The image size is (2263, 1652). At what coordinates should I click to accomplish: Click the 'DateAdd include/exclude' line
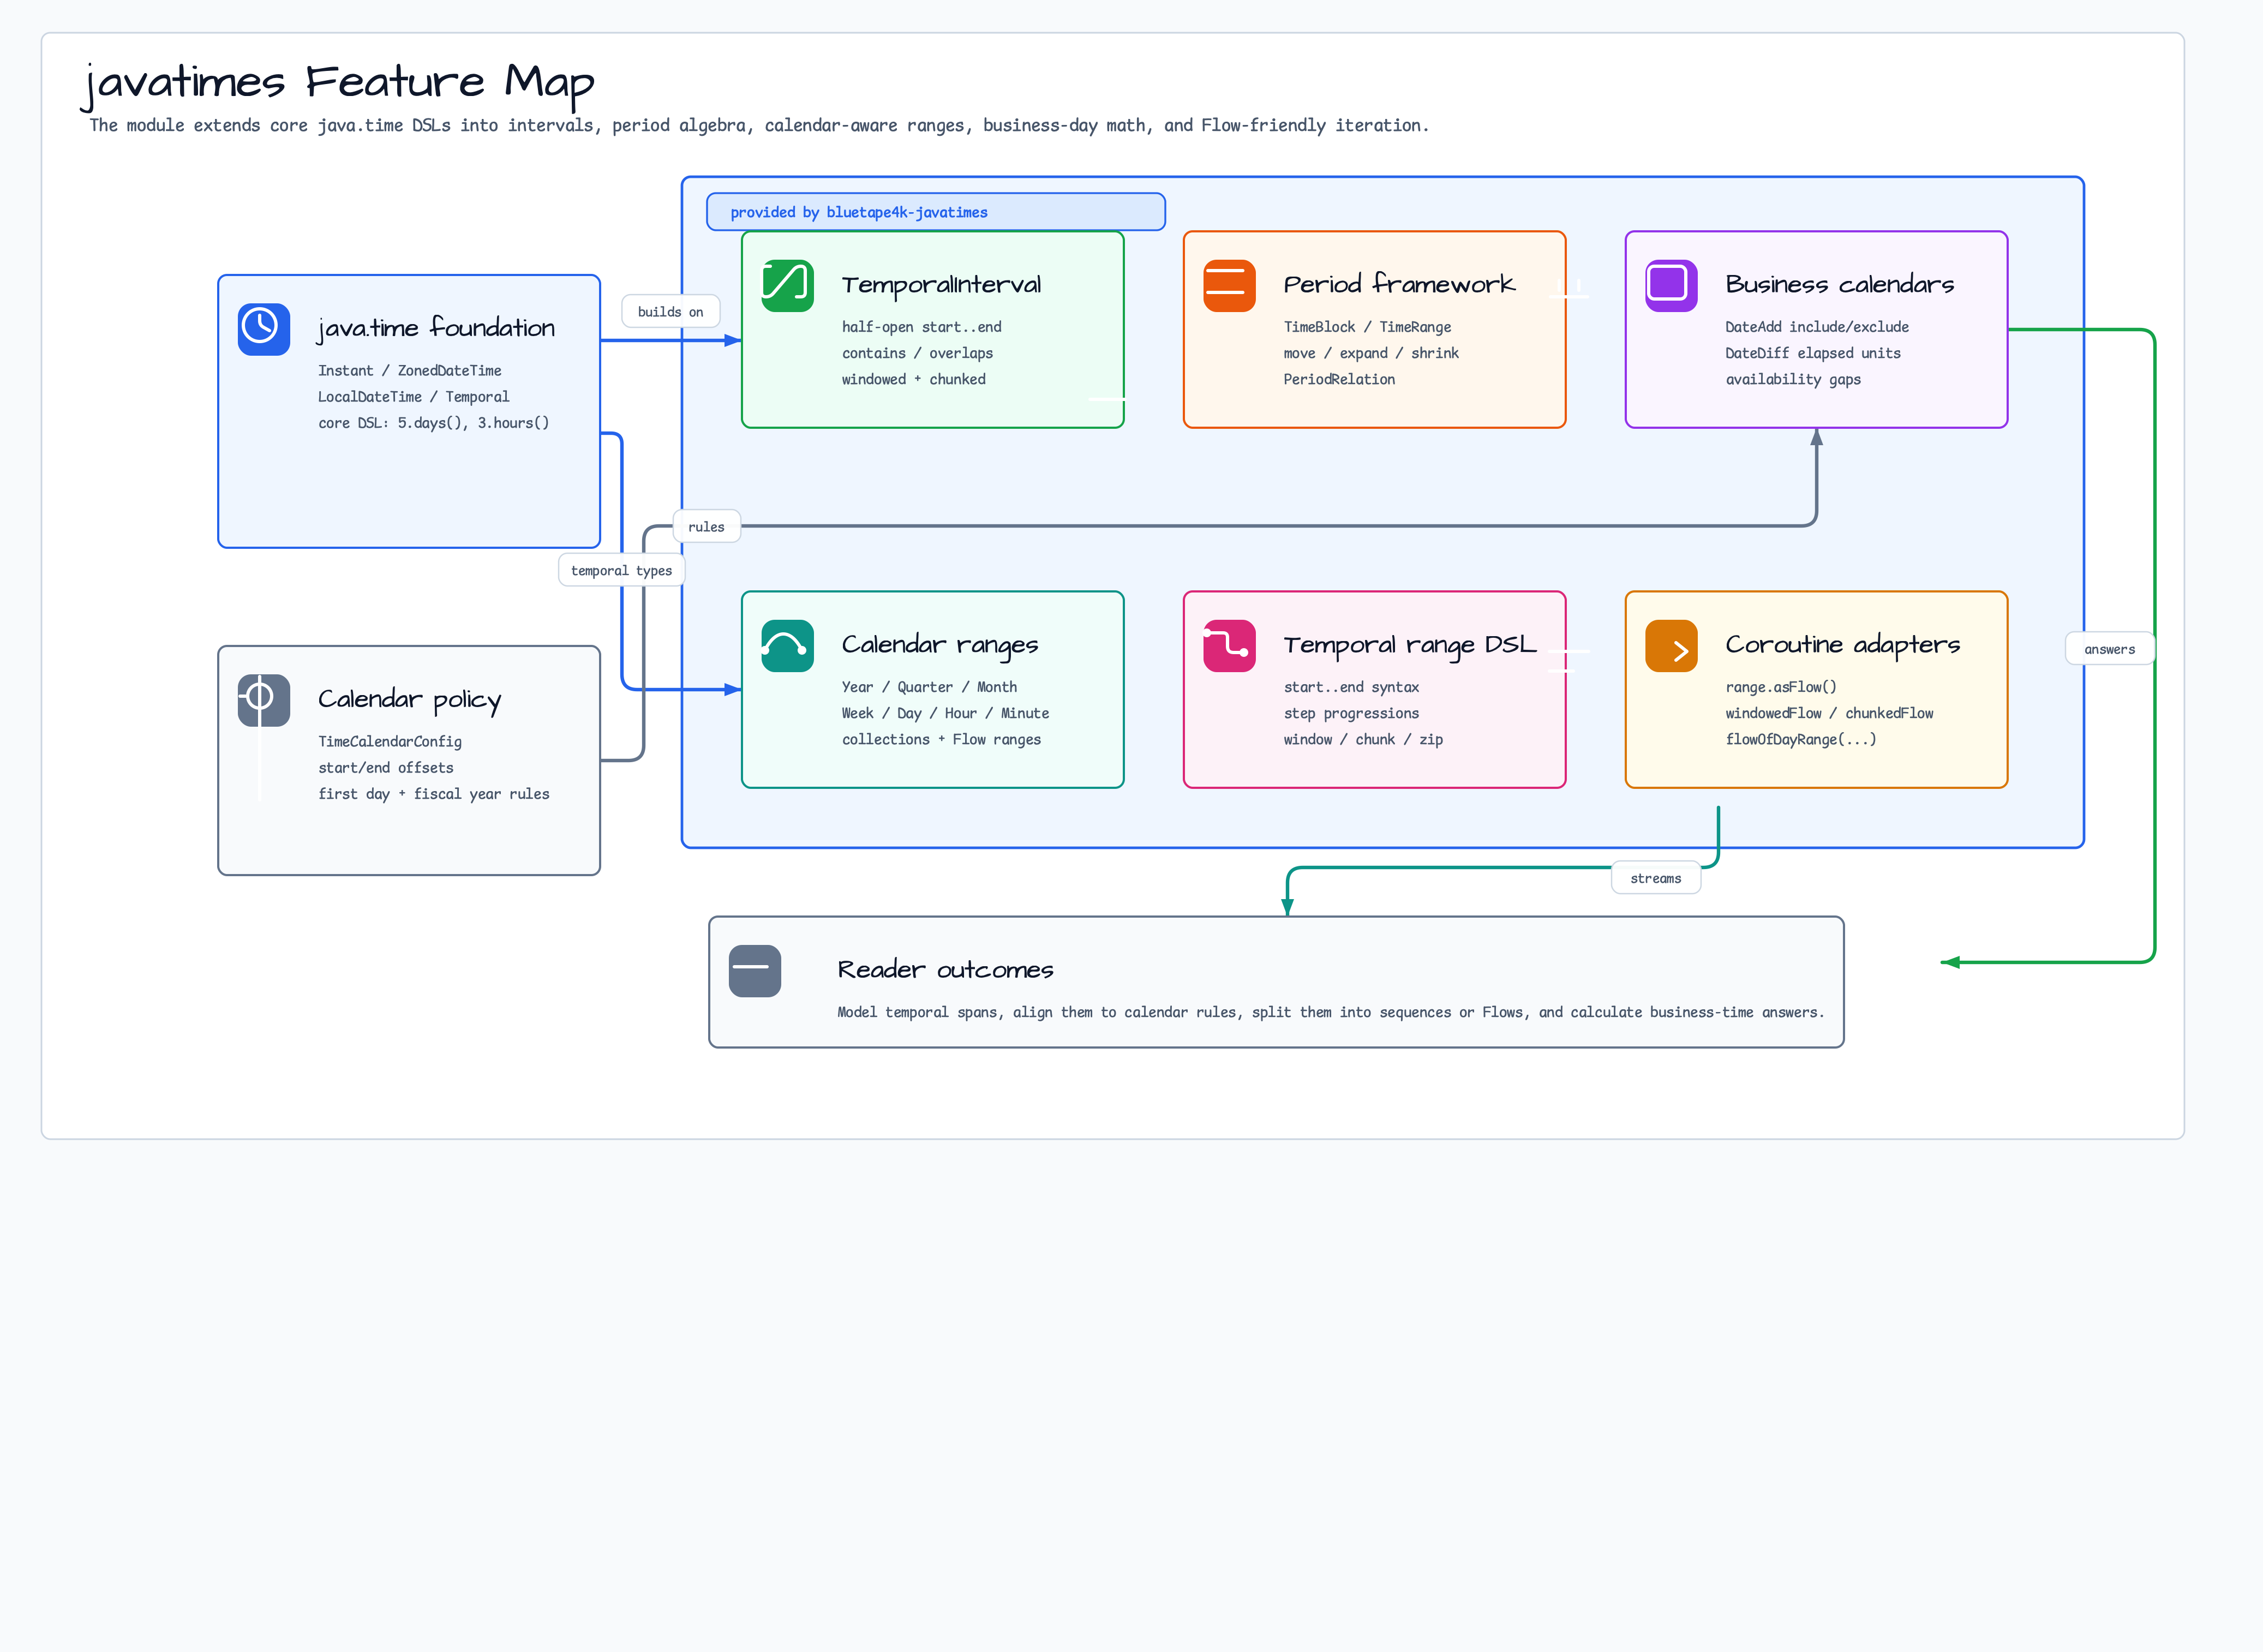pyautogui.click(x=1818, y=327)
